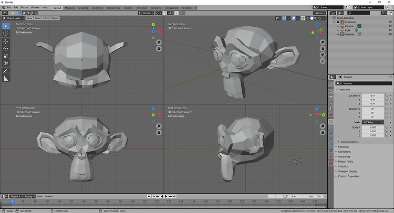Switch to the UV Editing workspace tab
394x213 pixels.
coord(97,8)
